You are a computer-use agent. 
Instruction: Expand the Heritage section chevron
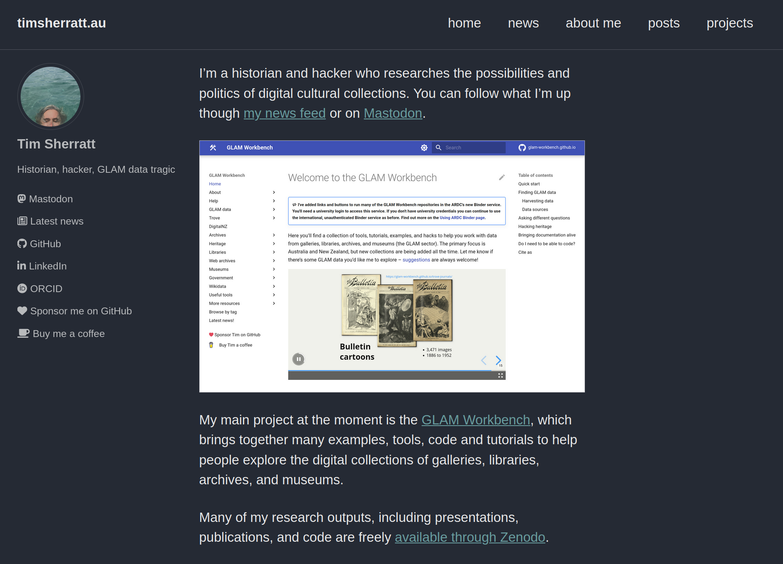[x=274, y=244]
